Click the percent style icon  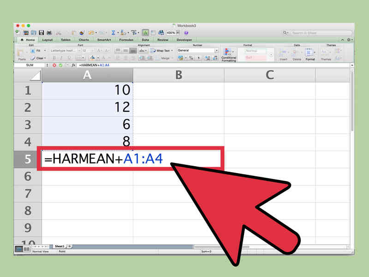(191, 58)
